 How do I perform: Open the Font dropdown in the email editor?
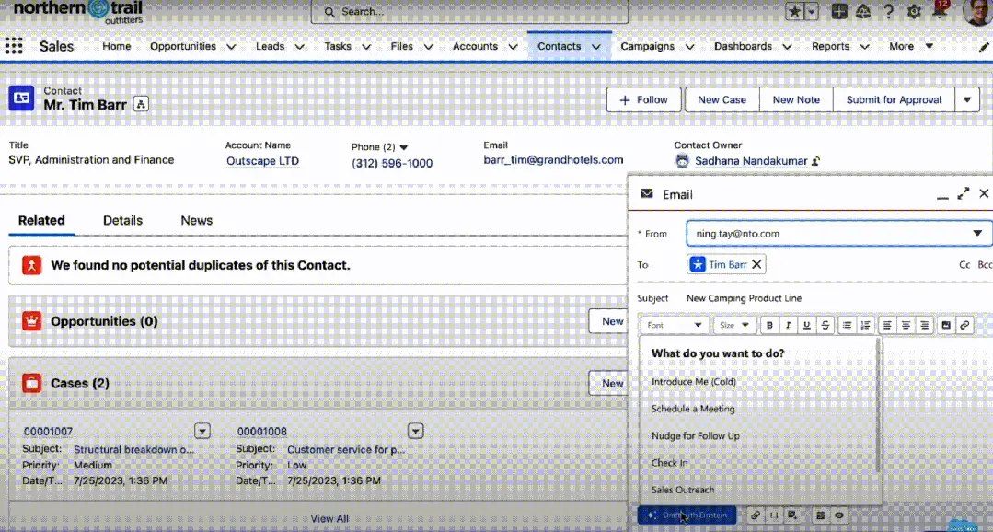point(674,326)
